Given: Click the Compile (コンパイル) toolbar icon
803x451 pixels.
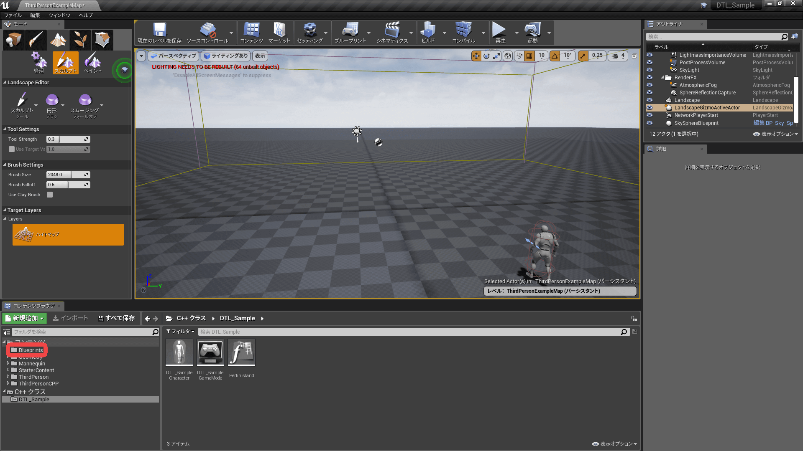Looking at the screenshot, I should pyautogui.click(x=463, y=33).
